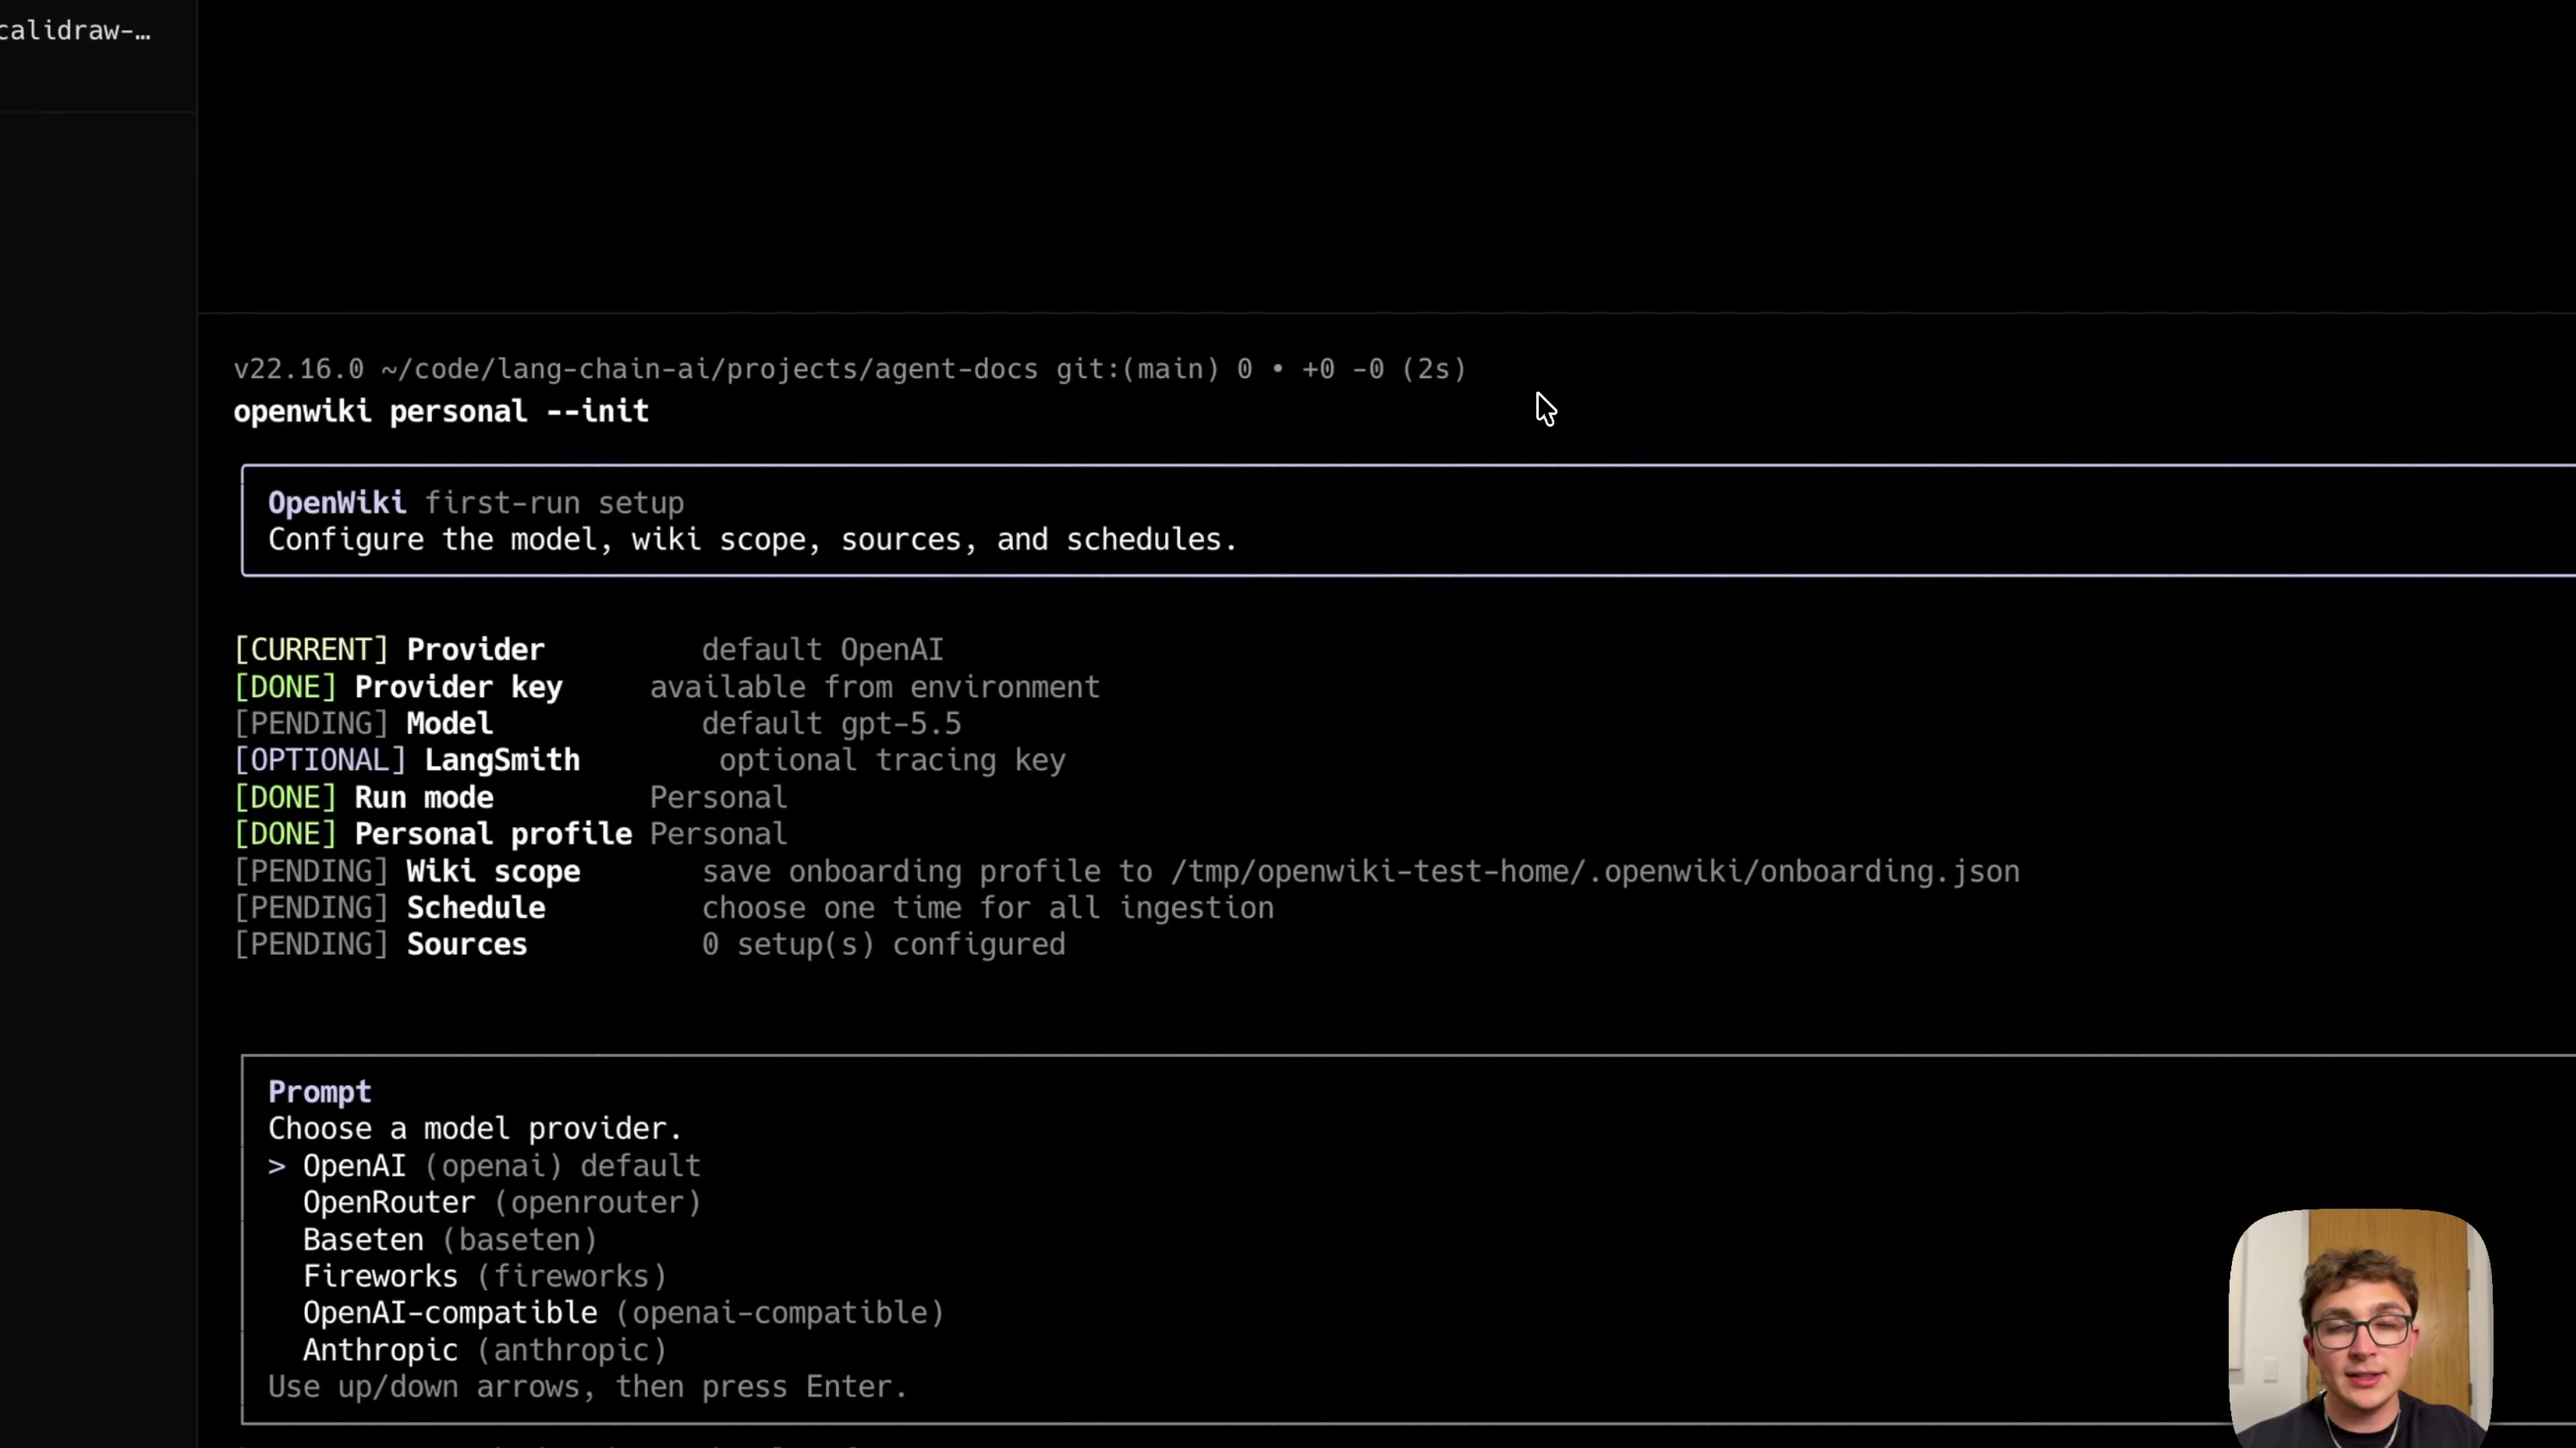Open the pending Wiki scope step
The height and width of the screenshot is (1448, 2576).
(1127, 871)
